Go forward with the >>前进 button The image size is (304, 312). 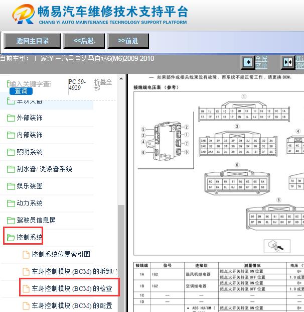click(128, 41)
